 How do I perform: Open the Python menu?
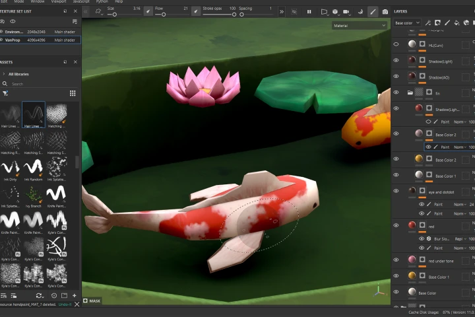[x=102, y=1]
